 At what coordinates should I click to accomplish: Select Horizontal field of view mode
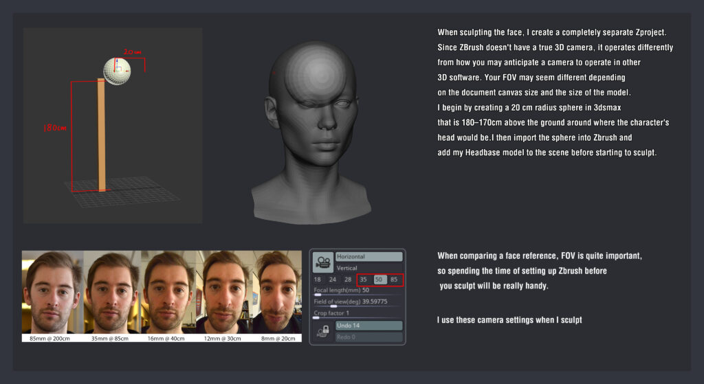pos(368,257)
